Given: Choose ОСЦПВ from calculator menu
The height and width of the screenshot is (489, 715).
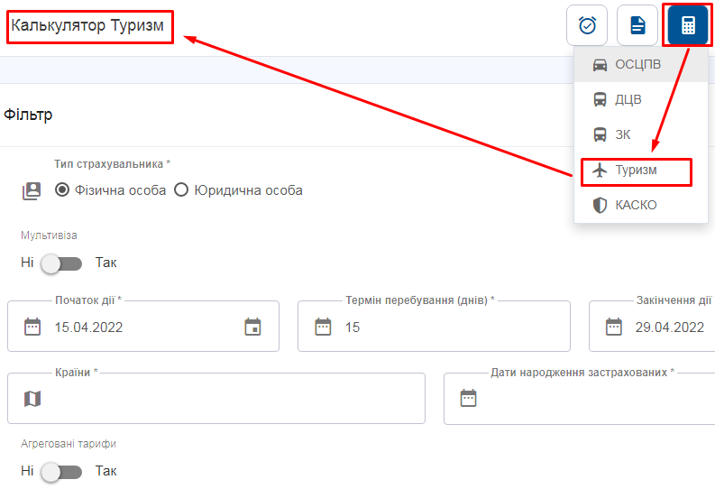Looking at the screenshot, I should coord(641,64).
